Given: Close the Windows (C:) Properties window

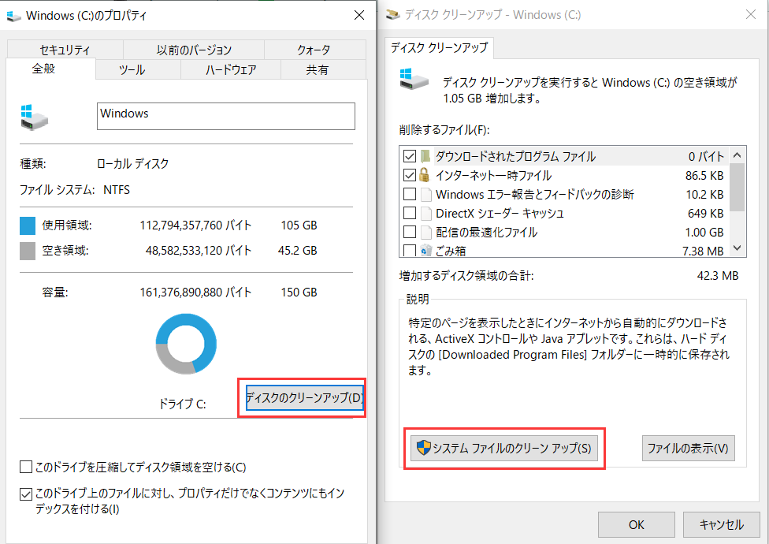Looking at the screenshot, I should [359, 15].
